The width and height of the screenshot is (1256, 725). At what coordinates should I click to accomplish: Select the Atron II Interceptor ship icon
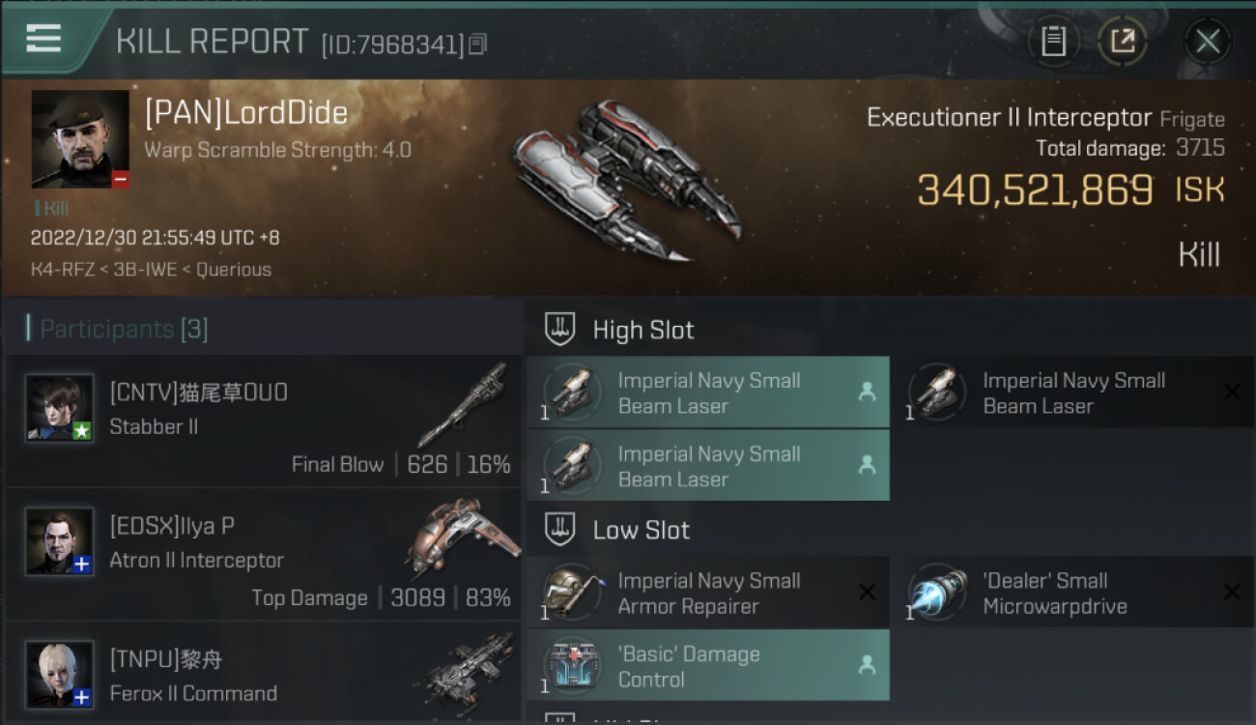[x=462, y=537]
